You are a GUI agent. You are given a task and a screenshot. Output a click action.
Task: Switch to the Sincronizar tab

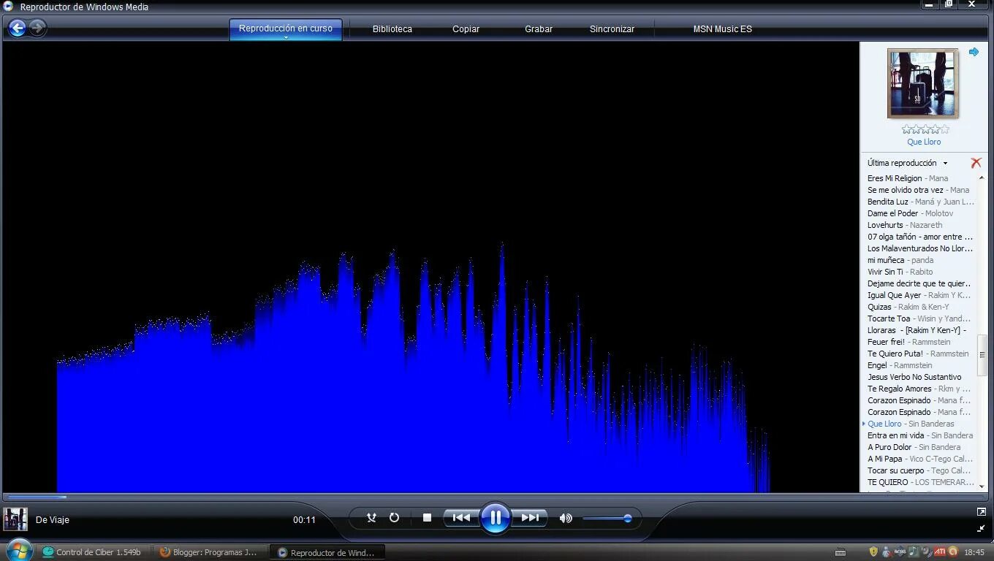[612, 29]
